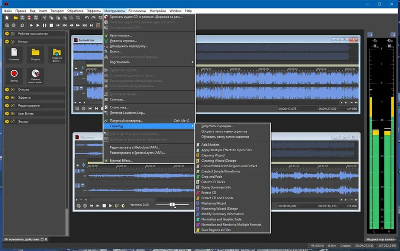Toggle the lock icon in Белый пух window
The width and height of the screenshot is (400, 251).
[x=76, y=67]
